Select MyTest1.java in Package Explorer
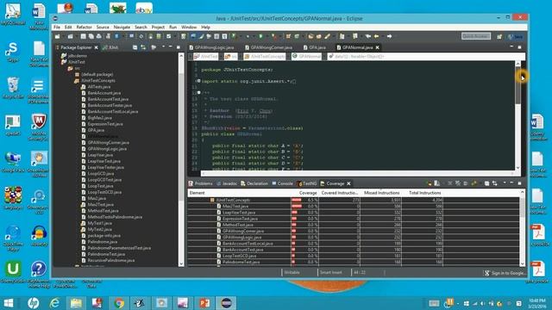 [x=97, y=223]
